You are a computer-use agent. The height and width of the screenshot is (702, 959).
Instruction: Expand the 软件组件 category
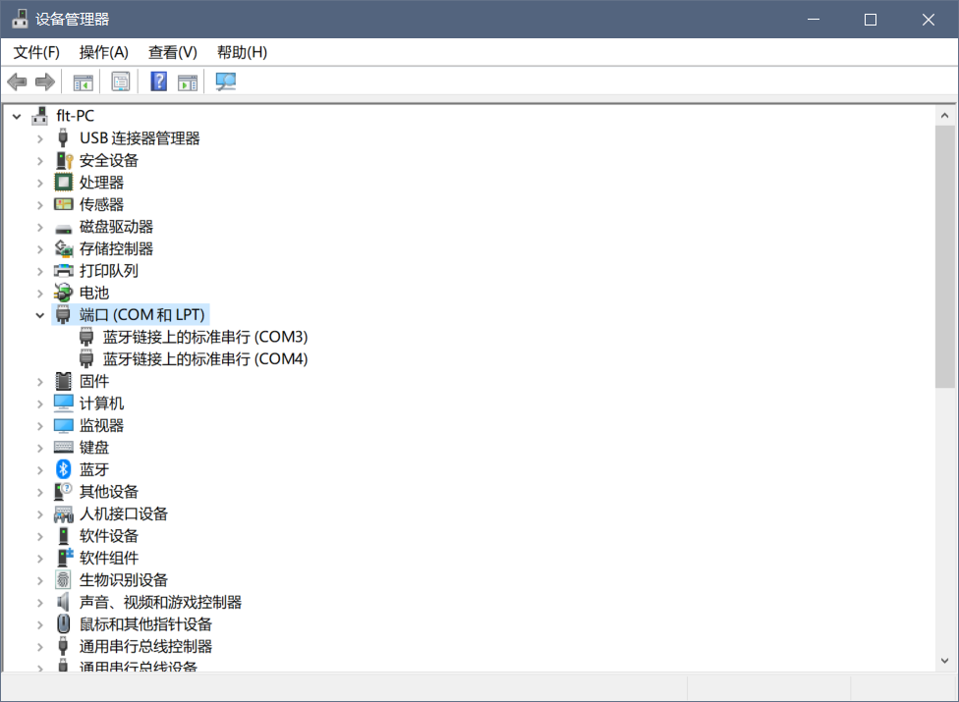click(40, 559)
